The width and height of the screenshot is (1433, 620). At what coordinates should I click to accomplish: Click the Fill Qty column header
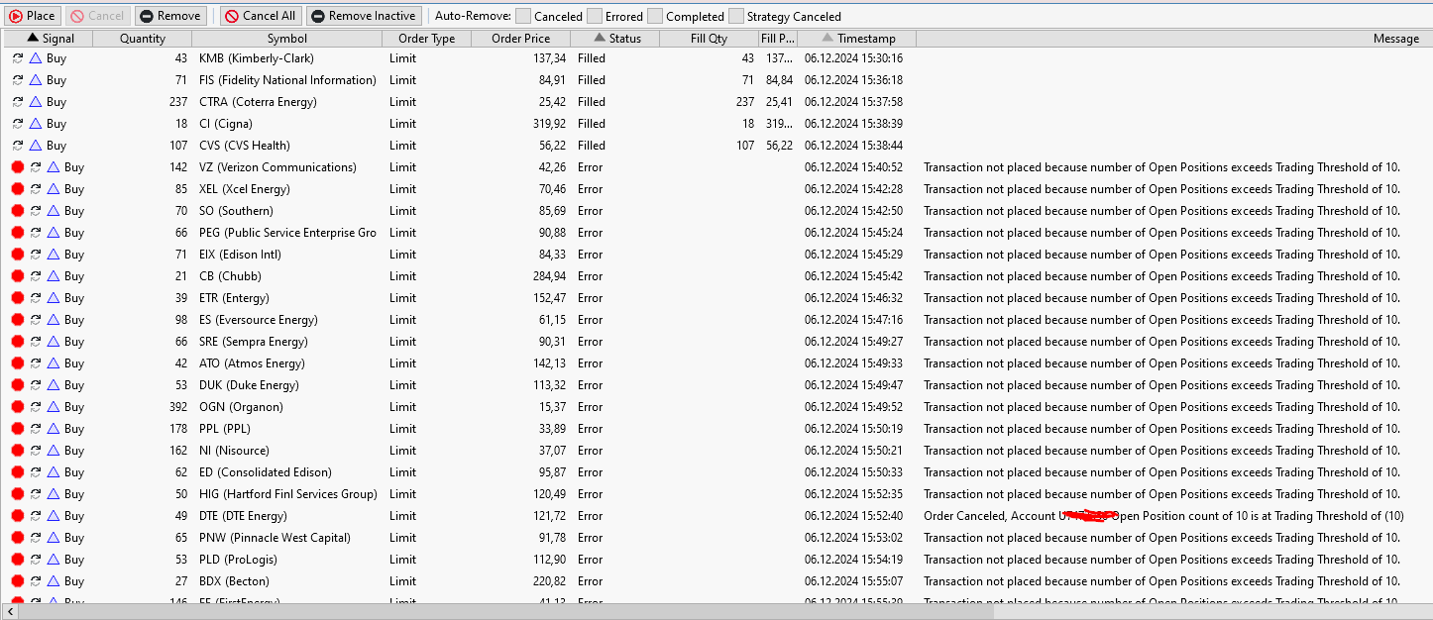pos(710,39)
